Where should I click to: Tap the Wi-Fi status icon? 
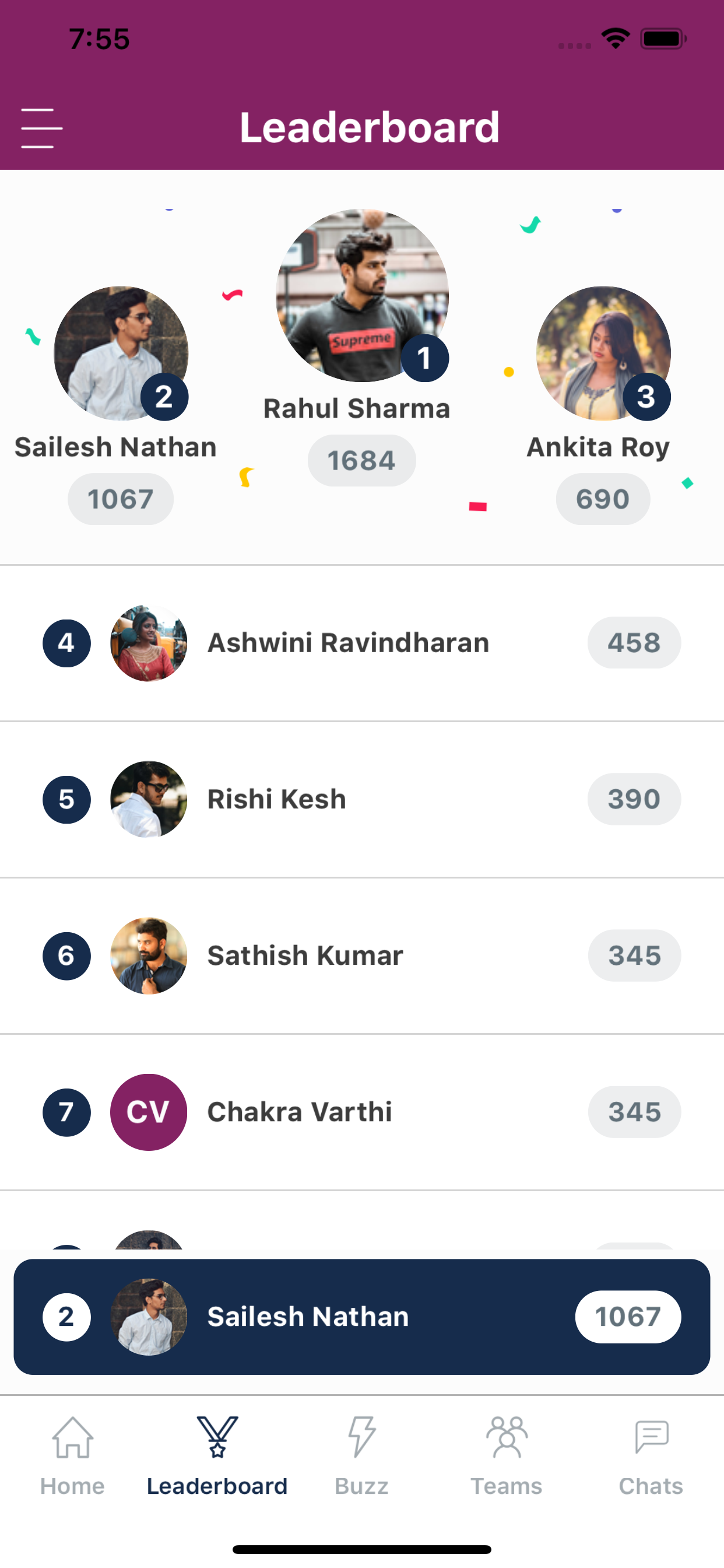(x=615, y=38)
